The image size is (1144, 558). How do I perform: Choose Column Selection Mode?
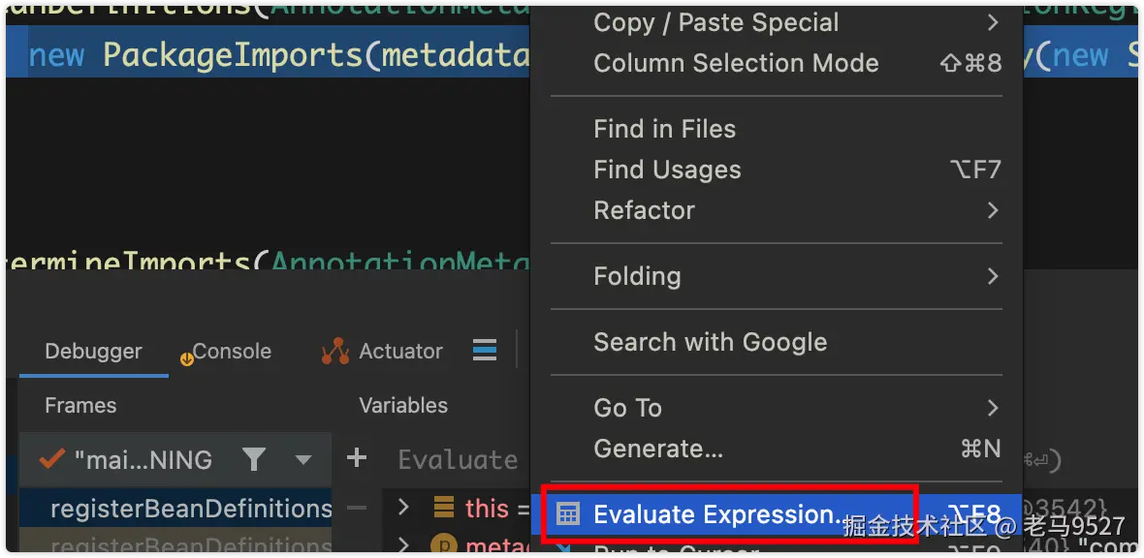(x=736, y=63)
